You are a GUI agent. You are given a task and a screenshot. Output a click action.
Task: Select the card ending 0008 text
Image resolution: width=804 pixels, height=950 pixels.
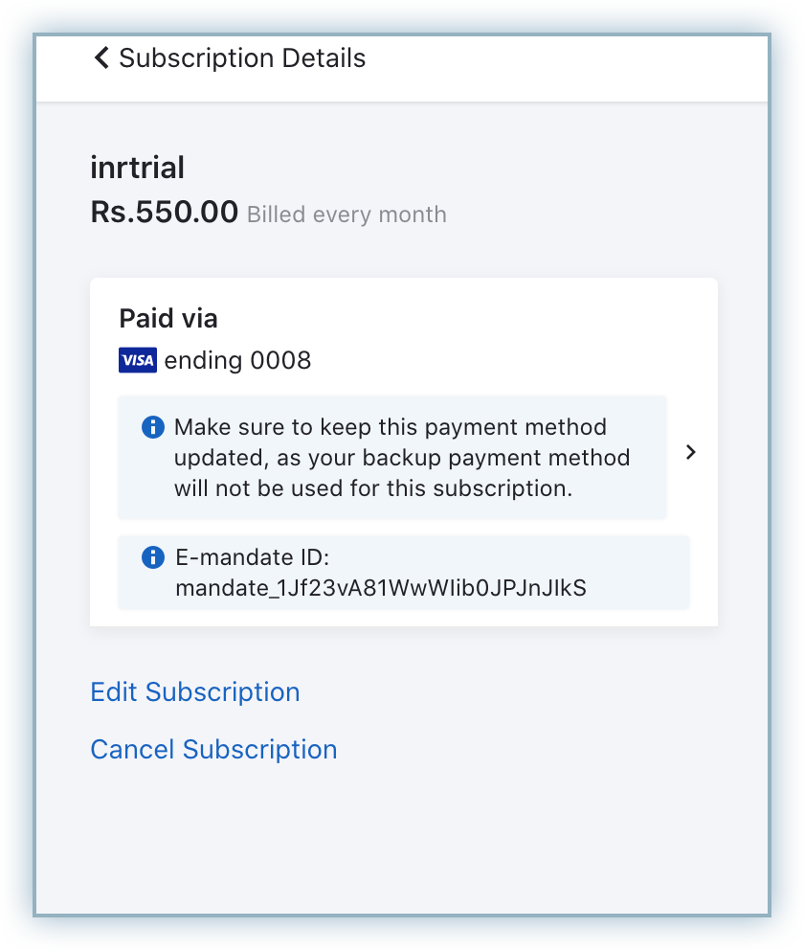237,361
